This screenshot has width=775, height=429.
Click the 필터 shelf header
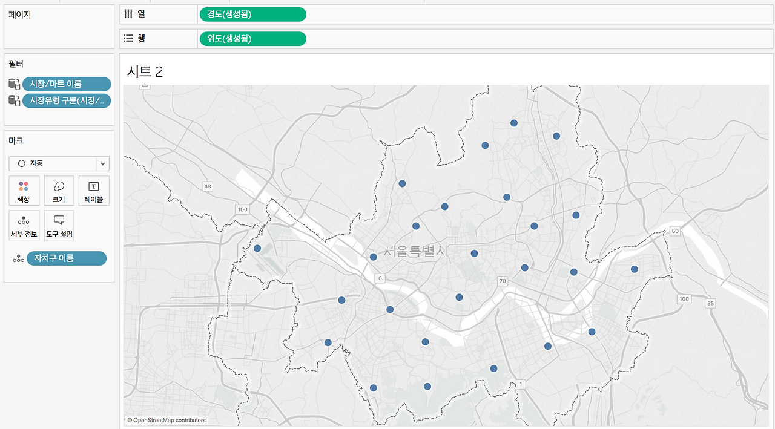(16, 63)
